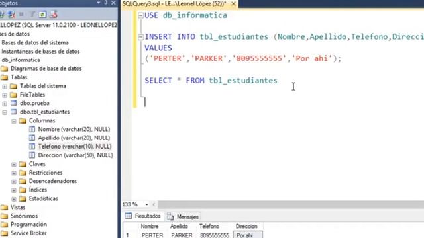Click the SELECT * FROM tbl_estudiantes line
The height and width of the screenshot is (238, 424).
[x=211, y=81]
